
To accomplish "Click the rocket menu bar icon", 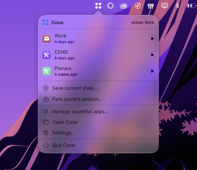I will click(x=138, y=6).
